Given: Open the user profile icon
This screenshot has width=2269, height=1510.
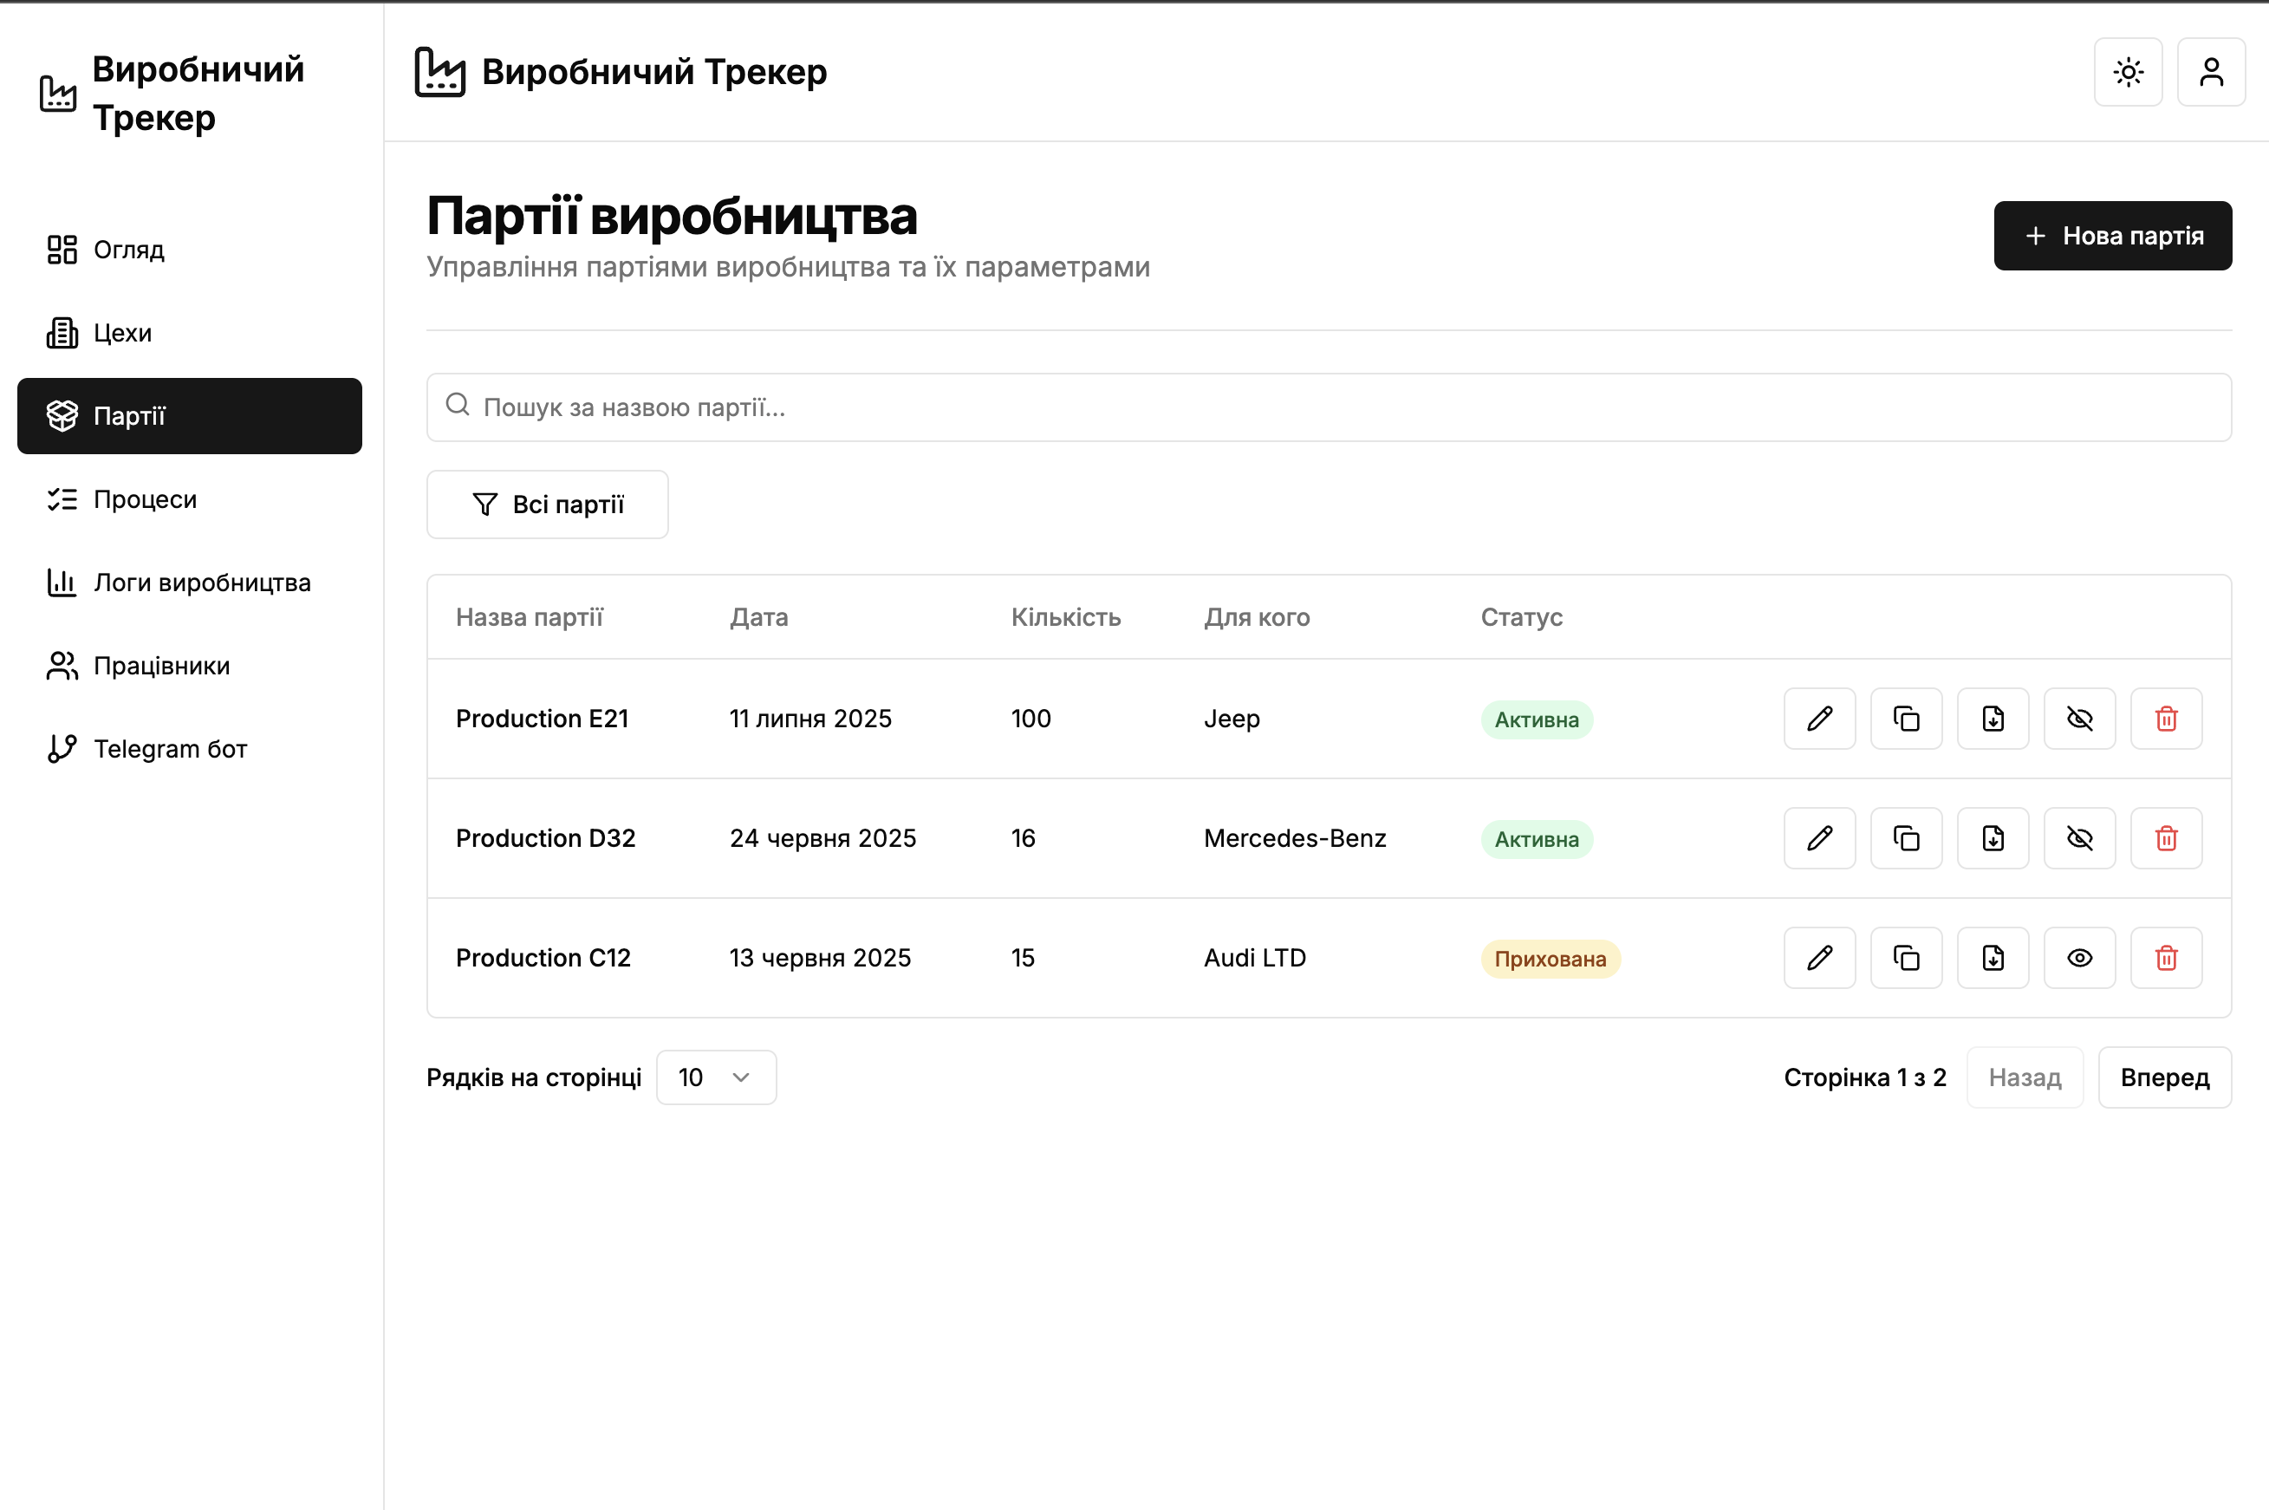Looking at the screenshot, I should coord(2210,72).
